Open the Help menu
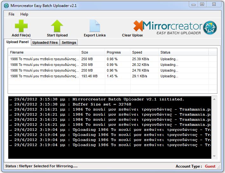 tap(24, 14)
